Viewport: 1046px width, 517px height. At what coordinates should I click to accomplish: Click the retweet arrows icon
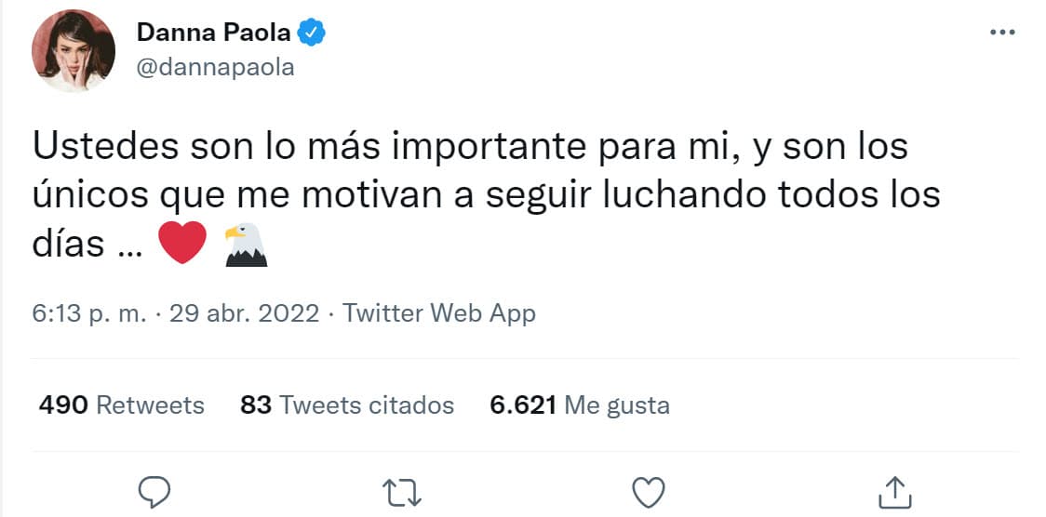pyautogui.click(x=402, y=493)
